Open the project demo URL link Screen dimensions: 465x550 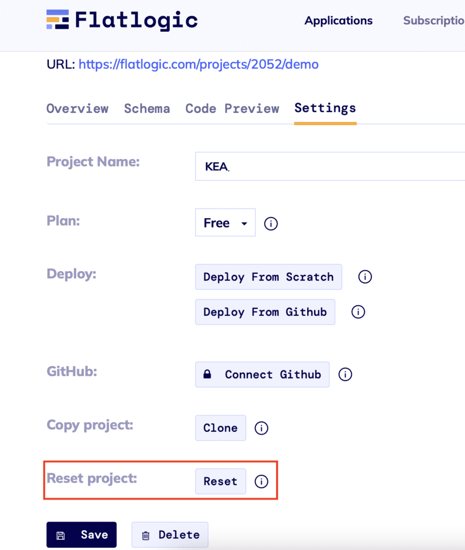199,64
